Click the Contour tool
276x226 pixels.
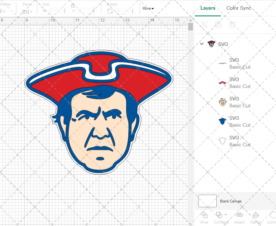[x=271, y=218]
